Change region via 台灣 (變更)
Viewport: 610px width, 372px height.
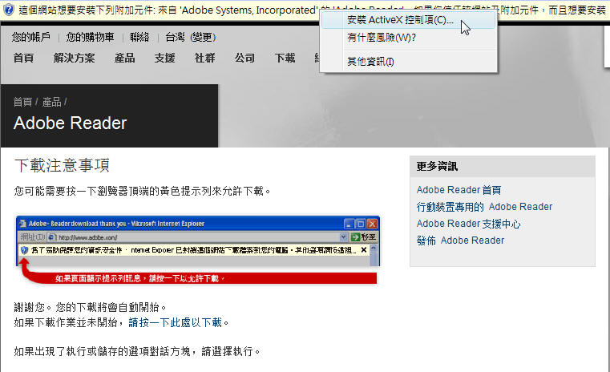(x=191, y=37)
